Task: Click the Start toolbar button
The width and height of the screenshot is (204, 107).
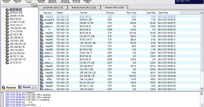Action: coord(17,2)
